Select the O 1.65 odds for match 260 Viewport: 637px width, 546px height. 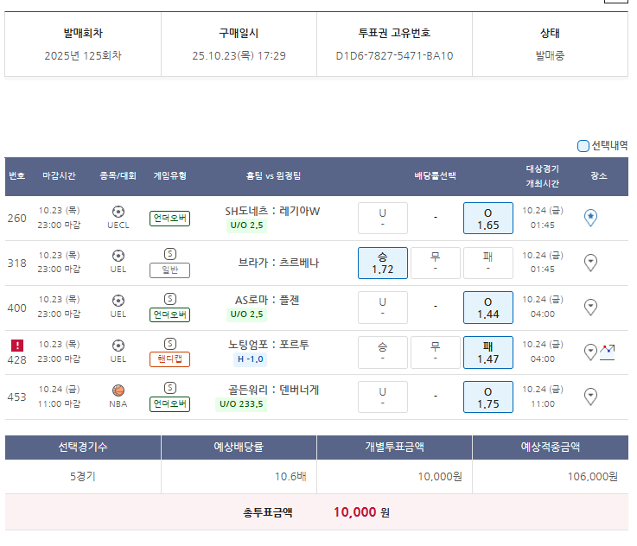click(x=487, y=219)
